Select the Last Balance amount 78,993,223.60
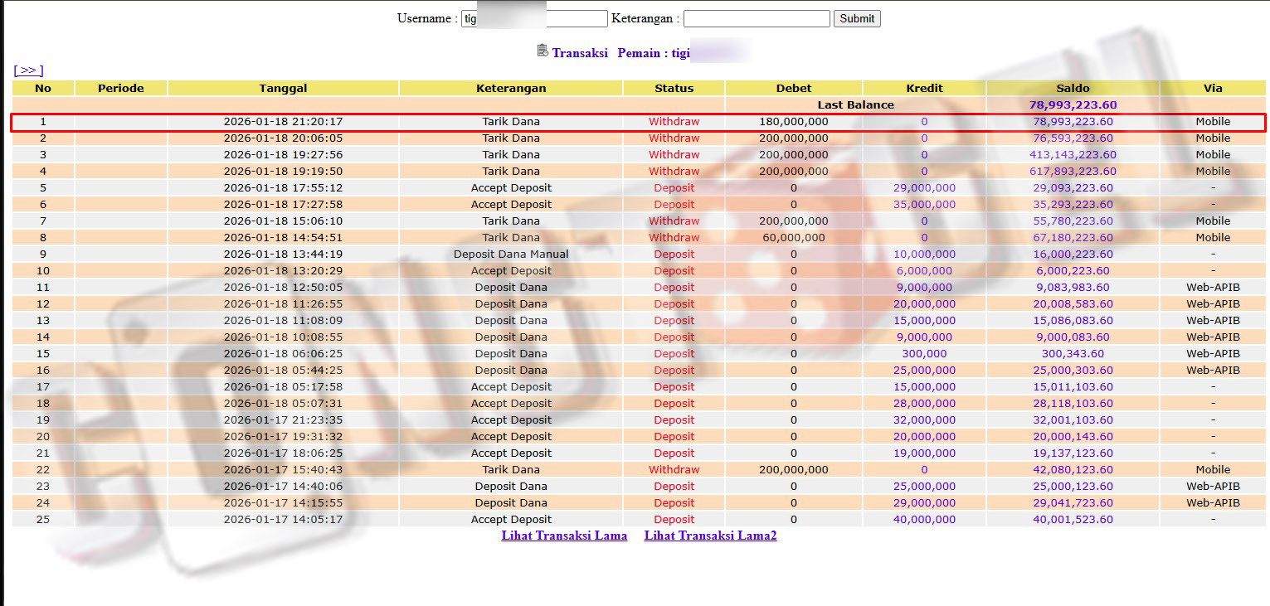 click(x=1073, y=105)
